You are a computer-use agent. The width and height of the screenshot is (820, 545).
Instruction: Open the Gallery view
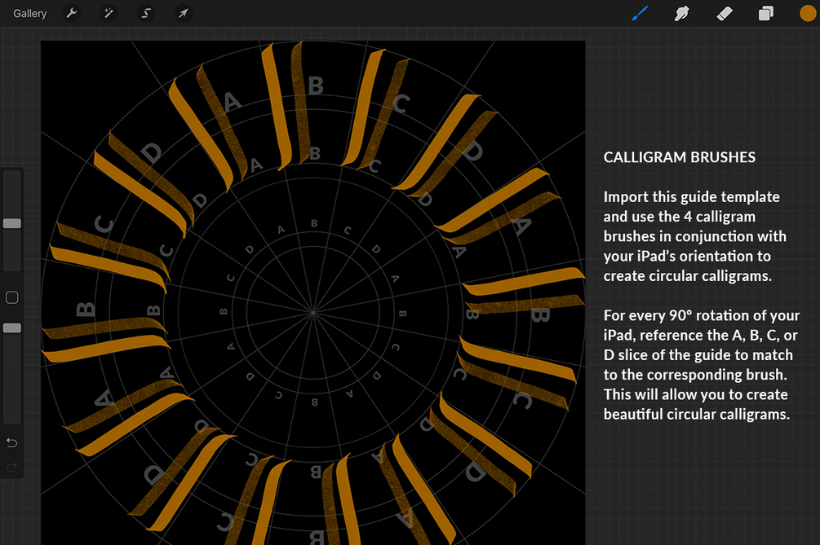(30, 14)
